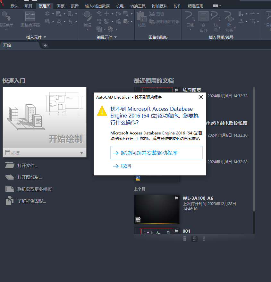Click the Copy Selected Objects (复制选定对象) icon
The height and width of the screenshot is (282, 271).
[152, 22]
